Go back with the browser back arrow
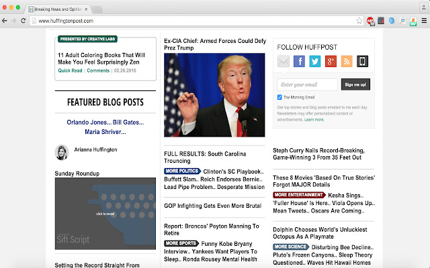The height and width of the screenshot is (268, 430). (x=5, y=21)
